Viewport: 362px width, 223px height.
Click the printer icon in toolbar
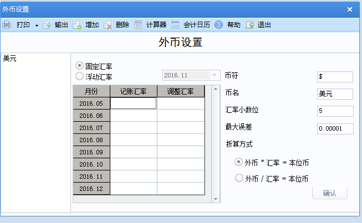(7, 25)
